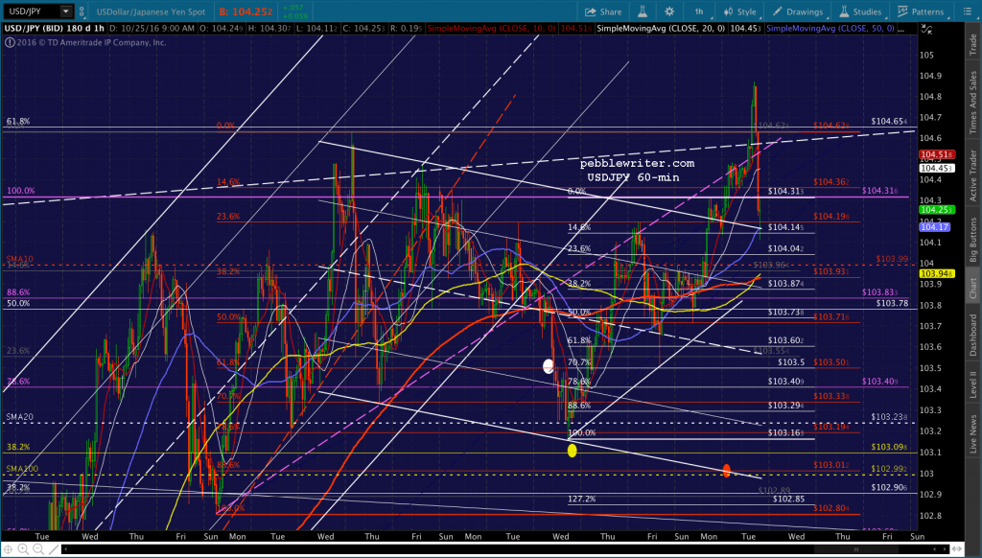The height and width of the screenshot is (558, 982).
Task: Open the Trade sidebar tab
Action: [973, 44]
